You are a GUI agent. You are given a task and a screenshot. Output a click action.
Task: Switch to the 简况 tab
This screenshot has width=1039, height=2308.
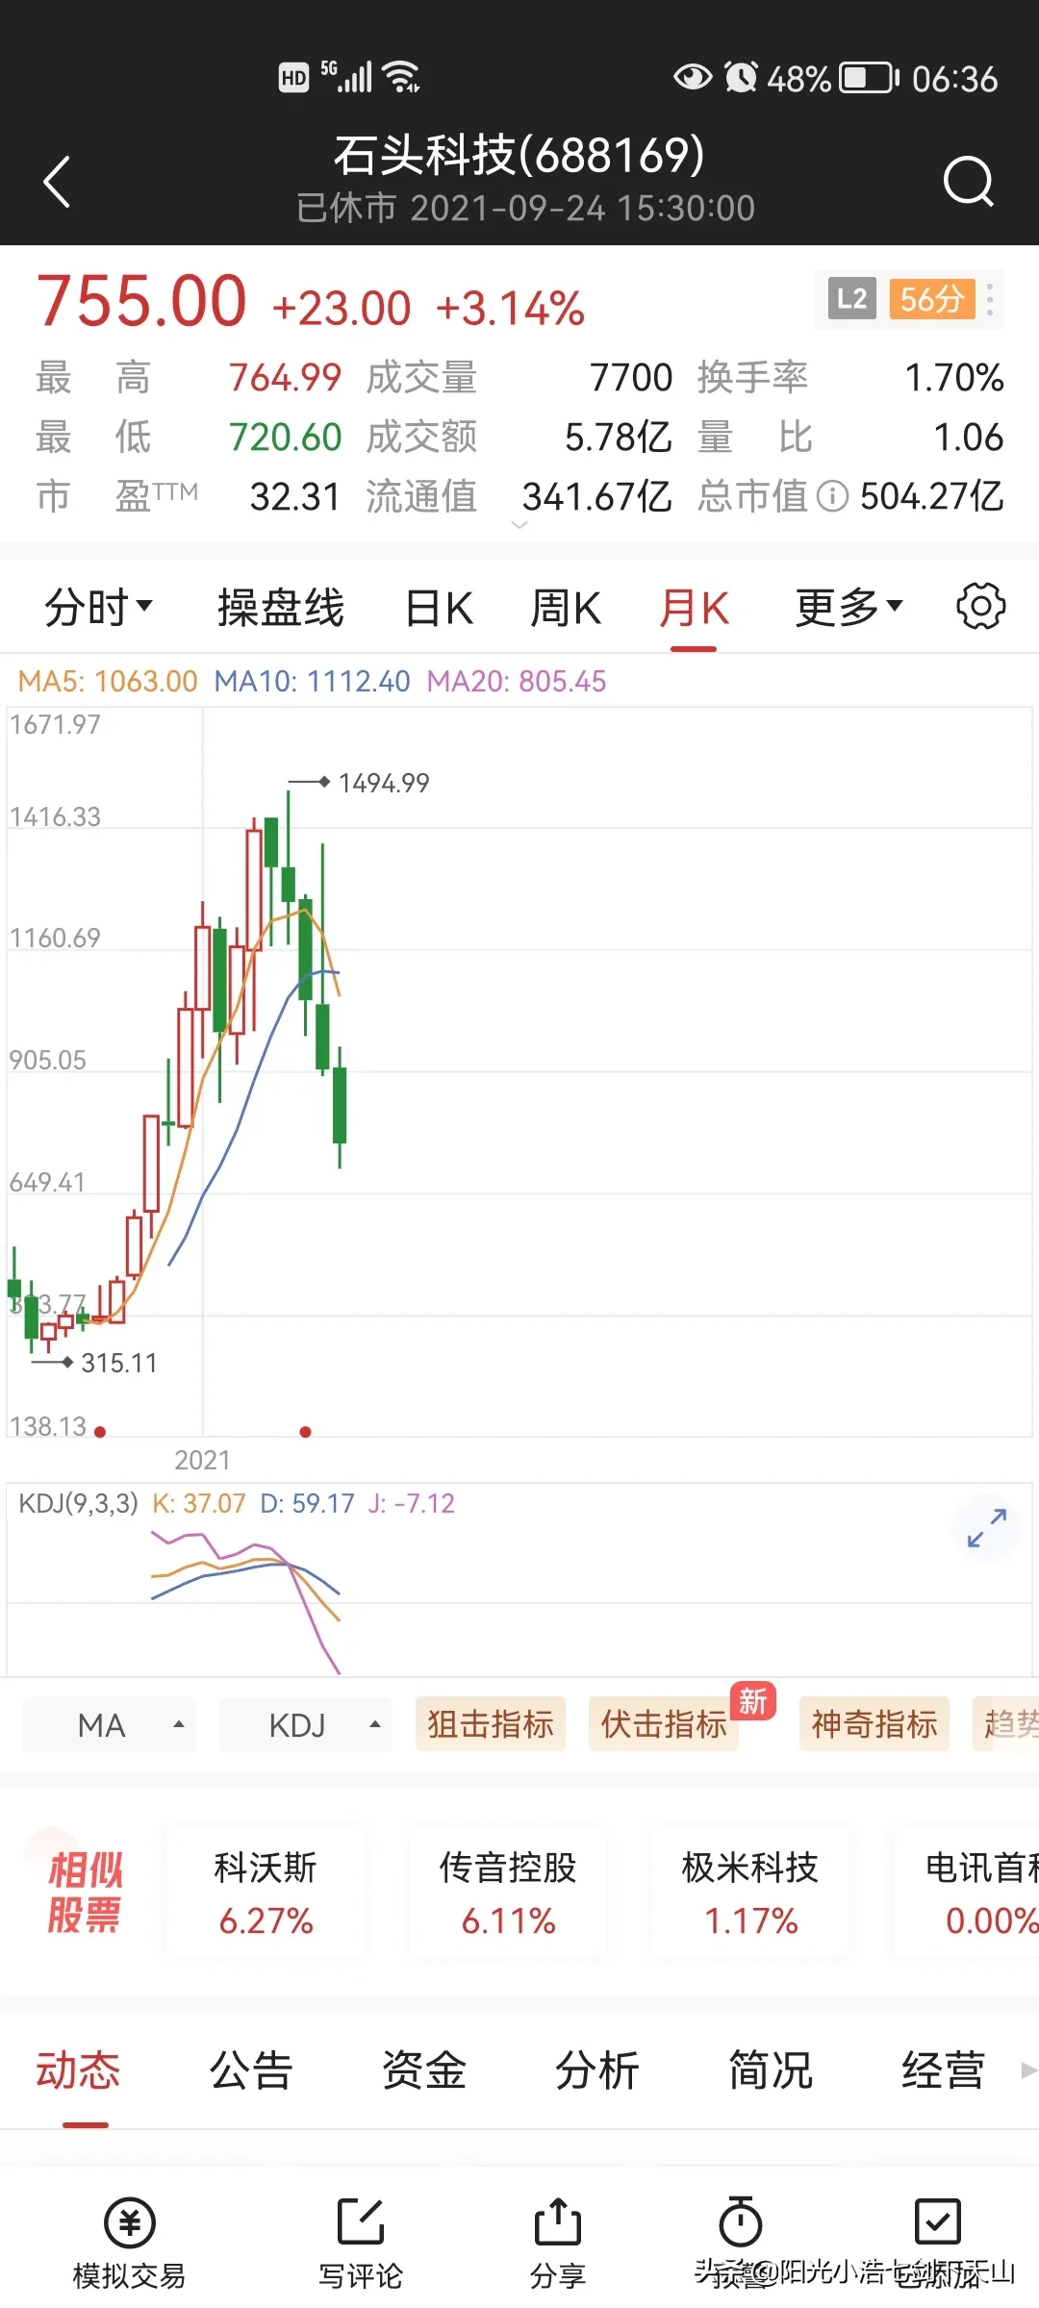[771, 2070]
